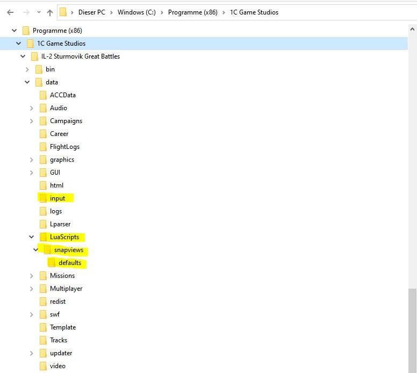
Task: Open the ACCData folder
Action: pyautogui.click(x=63, y=95)
